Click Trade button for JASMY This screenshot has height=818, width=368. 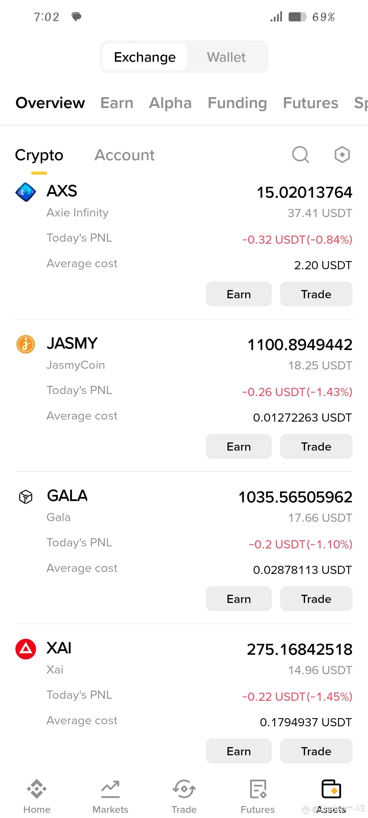coord(316,446)
